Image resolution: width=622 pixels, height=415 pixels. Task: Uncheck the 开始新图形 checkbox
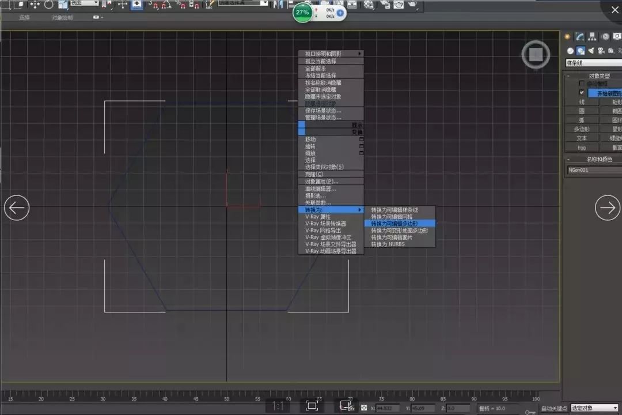click(x=582, y=92)
